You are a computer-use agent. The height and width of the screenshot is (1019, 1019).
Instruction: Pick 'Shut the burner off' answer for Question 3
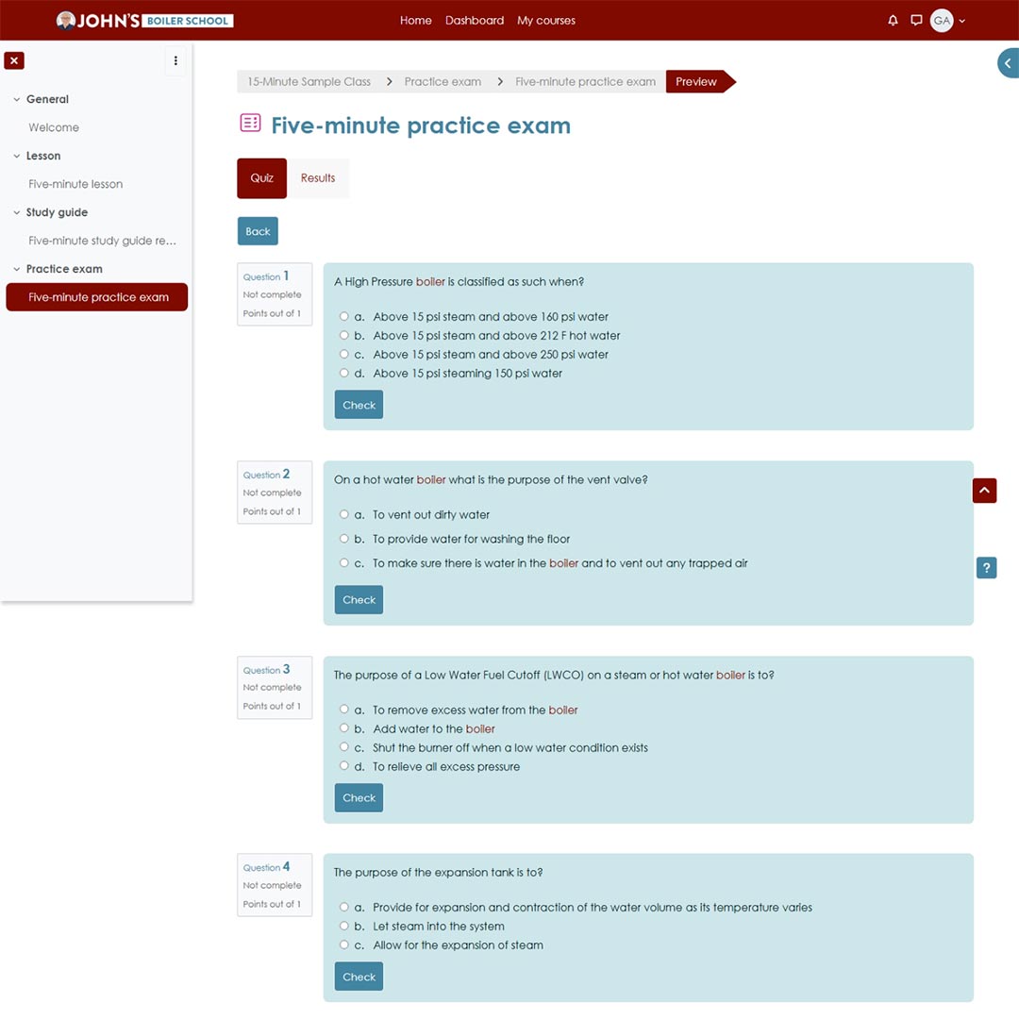click(344, 747)
